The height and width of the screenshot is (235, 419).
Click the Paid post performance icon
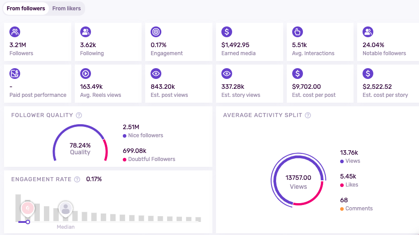[x=15, y=74]
